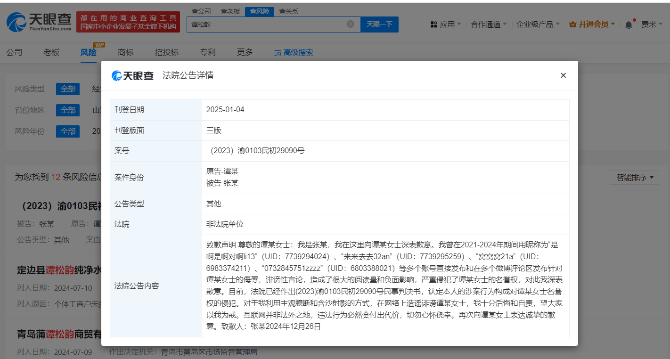Open the 智能排序 sort dropdown
The width and height of the screenshot is (670, 359).
[x=634, y=178]
